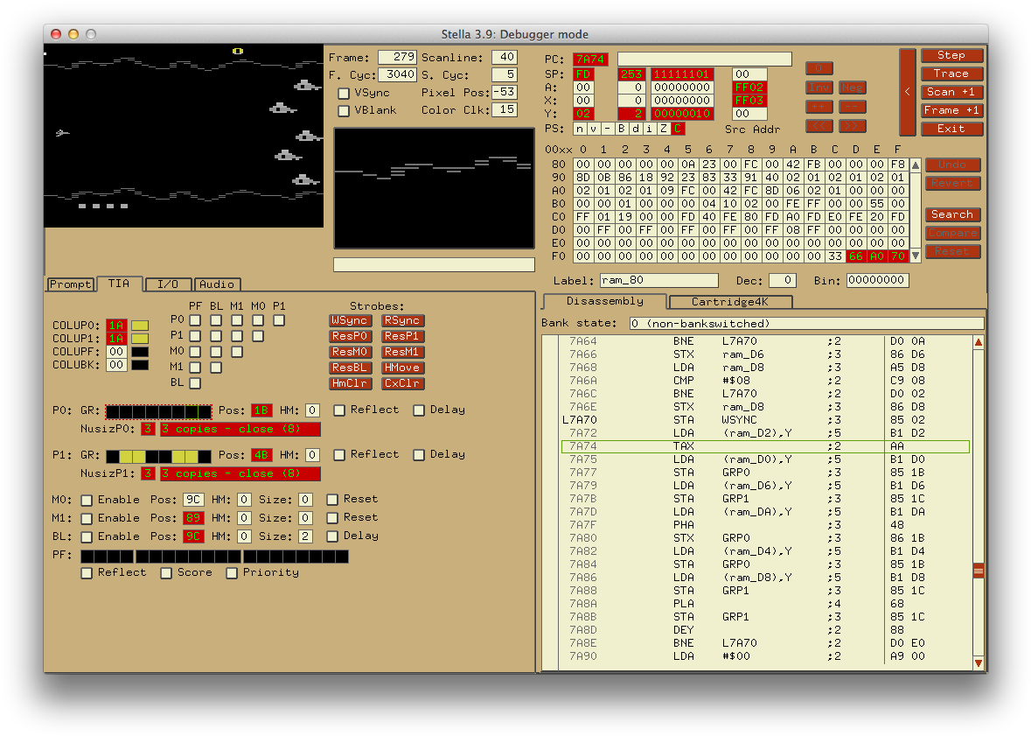Screen dimensions: 1031x736
Task: Switch to the Cartridge4K tab
Action: 730,302
